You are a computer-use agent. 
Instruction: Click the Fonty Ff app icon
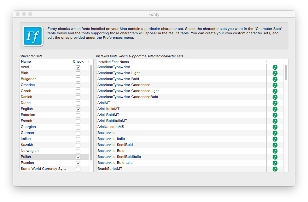pos(33,36)
